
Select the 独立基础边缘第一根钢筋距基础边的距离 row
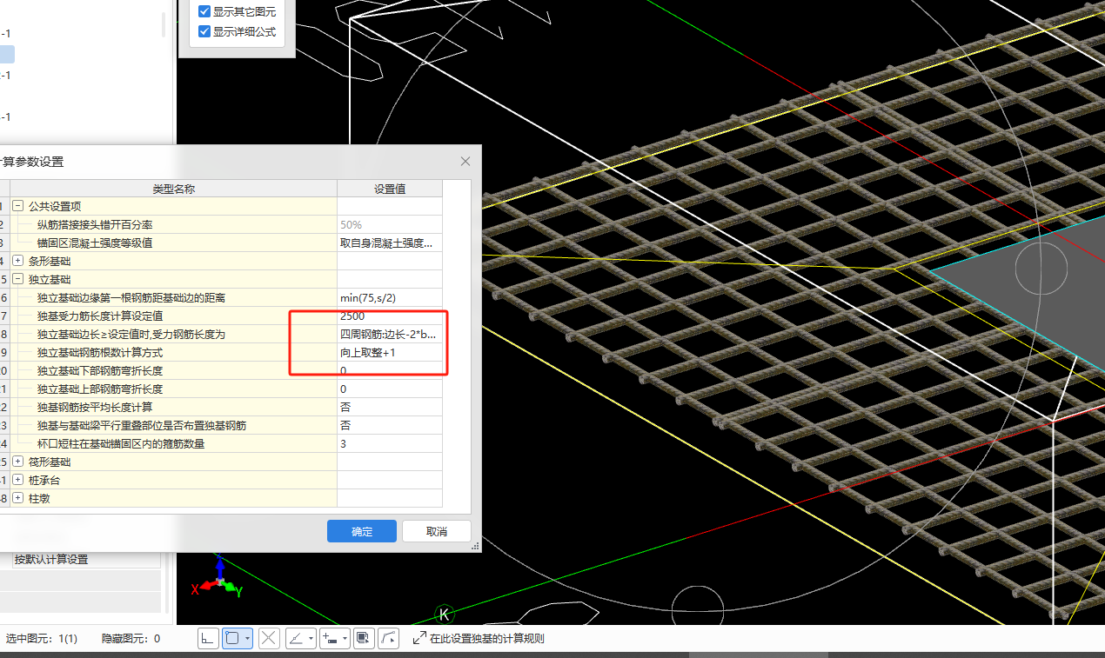221,297
